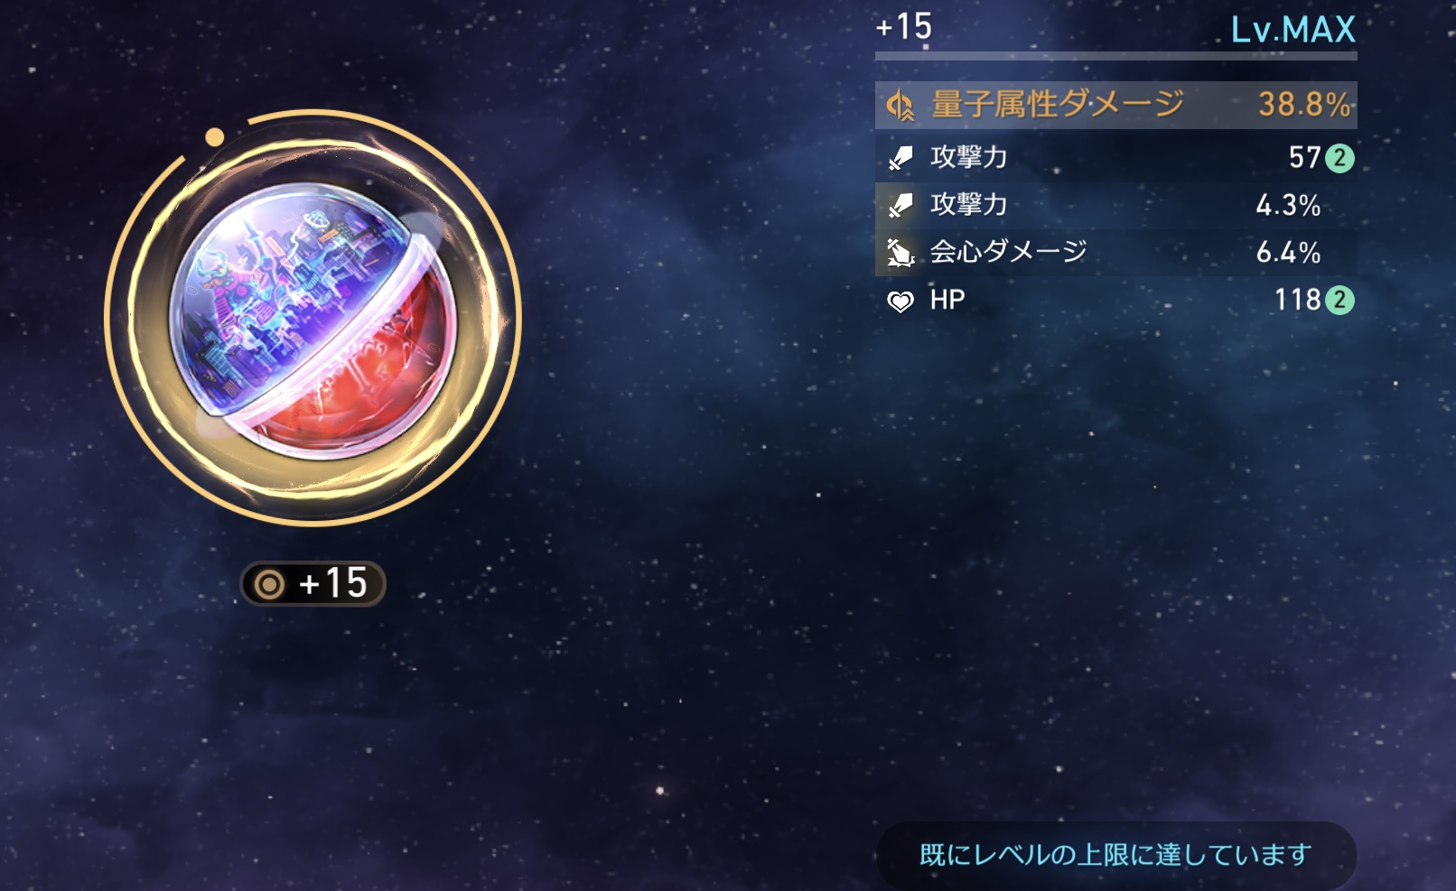The width and height of the screenshot is (1456, 891).
Task: Click the 既にレベルの上限に達しています button
Action: 1115,854
